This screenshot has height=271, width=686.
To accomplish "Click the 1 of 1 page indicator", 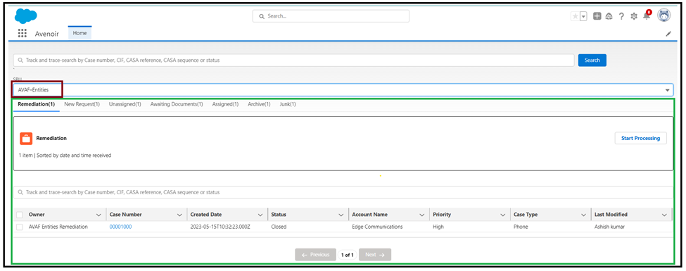I will point(348,255).
